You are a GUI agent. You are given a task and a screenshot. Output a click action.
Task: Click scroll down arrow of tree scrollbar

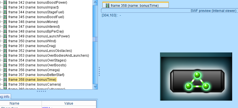(x=95, y=86)
